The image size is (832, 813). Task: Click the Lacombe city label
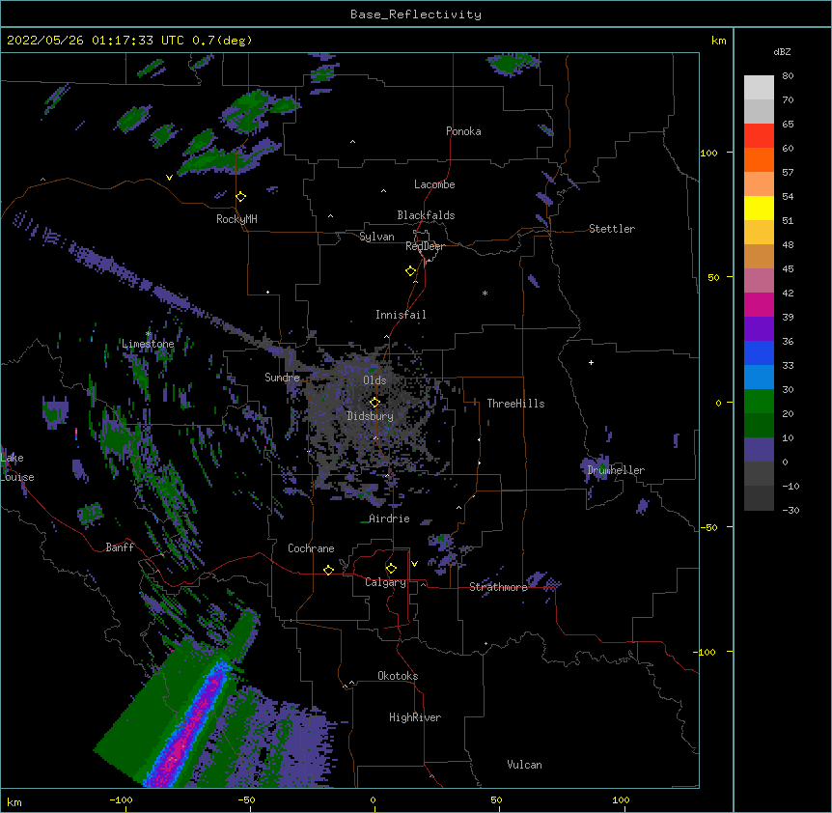pos(434,184)
